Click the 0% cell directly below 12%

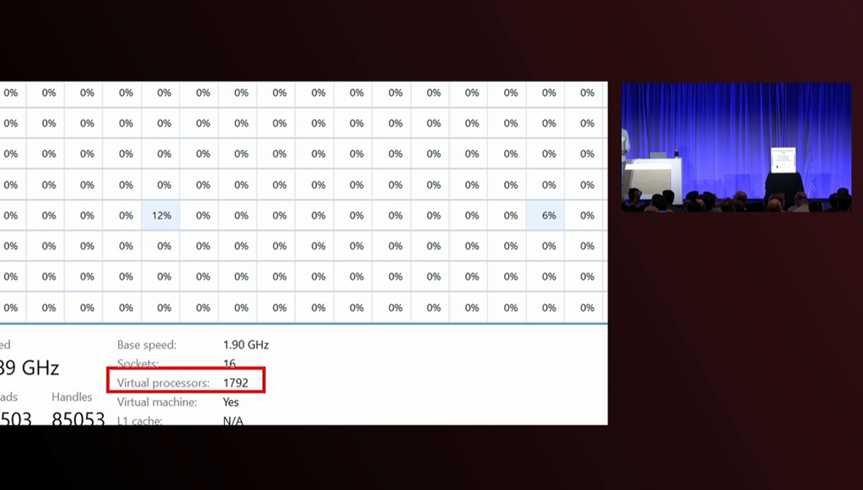(161, 246)
